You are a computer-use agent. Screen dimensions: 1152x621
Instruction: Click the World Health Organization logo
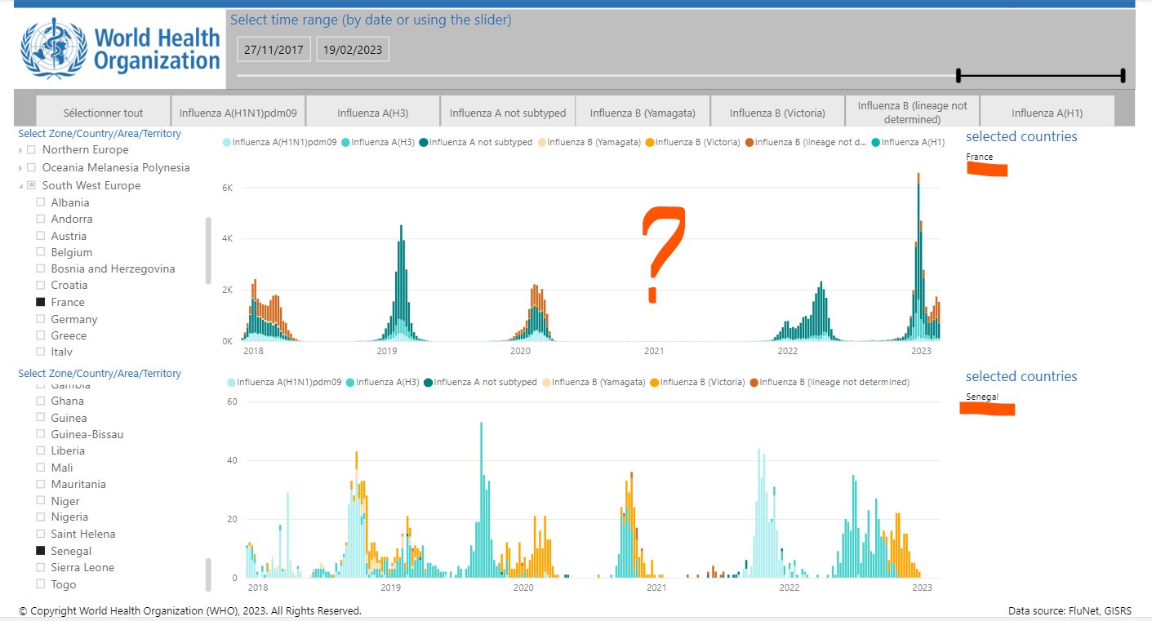(121, 49)
